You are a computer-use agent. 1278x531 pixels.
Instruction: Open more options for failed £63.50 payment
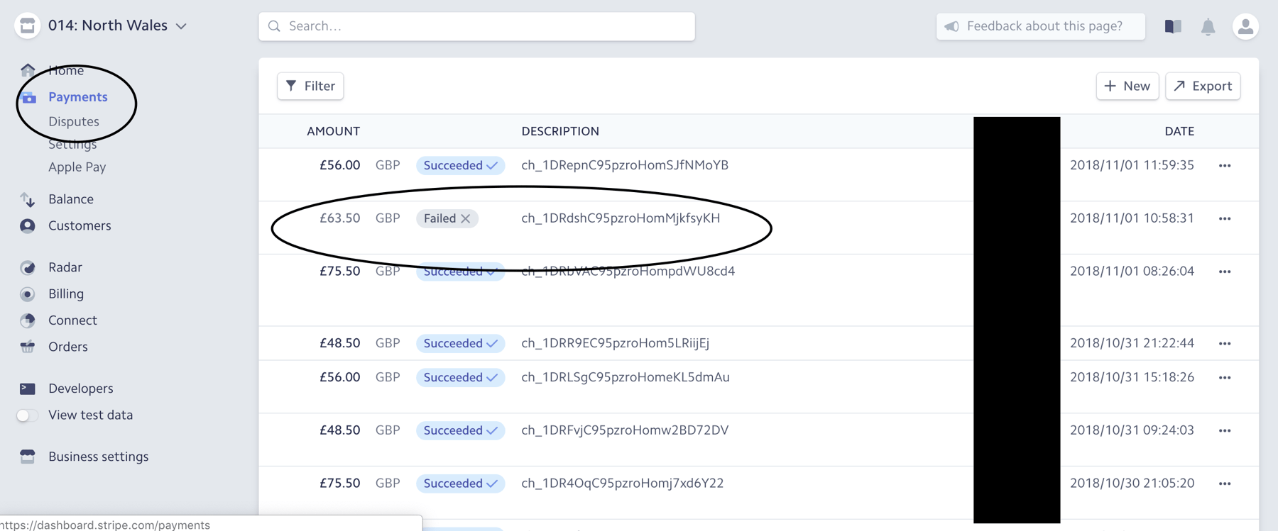[x=1225, y=218]
